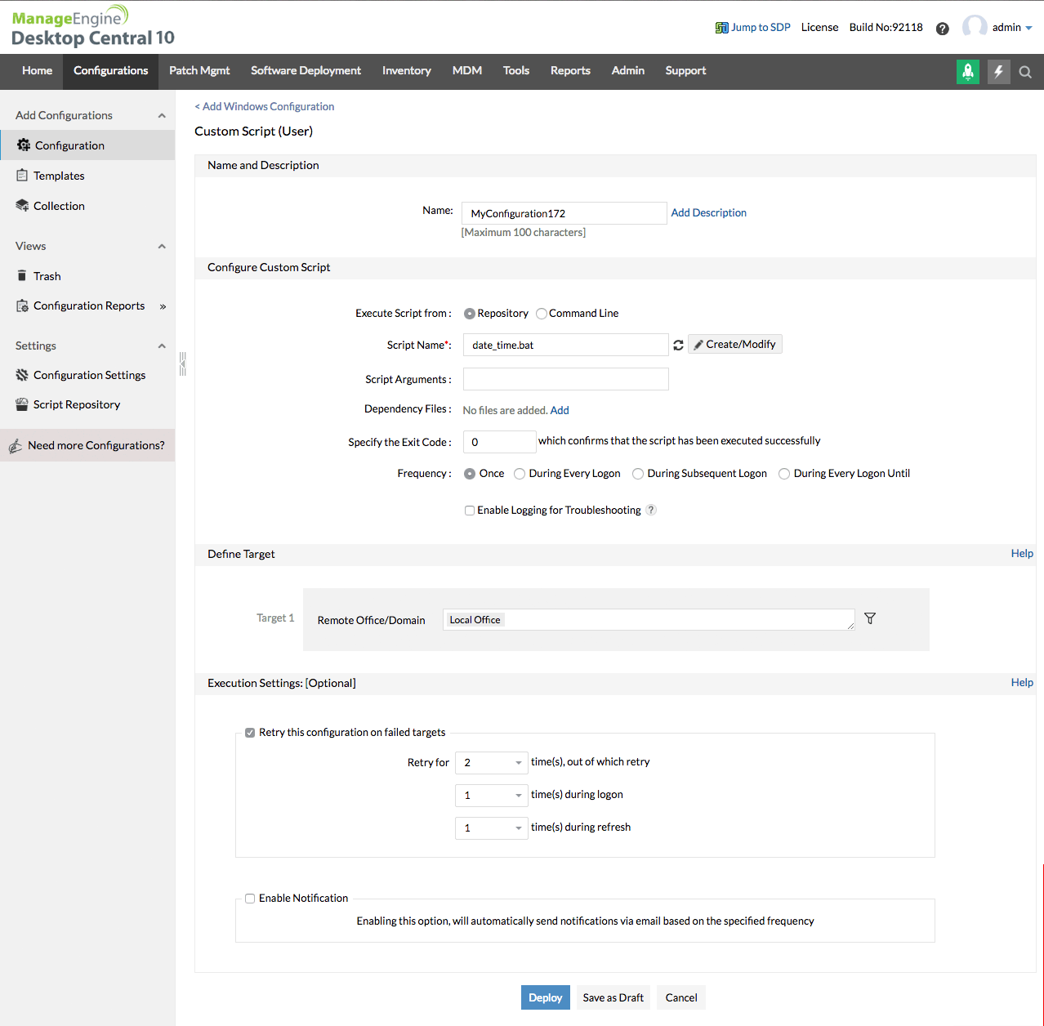Image resolution: width=1044 pixels, height=1026 pixels.
Task: Click the Script Repository icon
Action: 22,404
